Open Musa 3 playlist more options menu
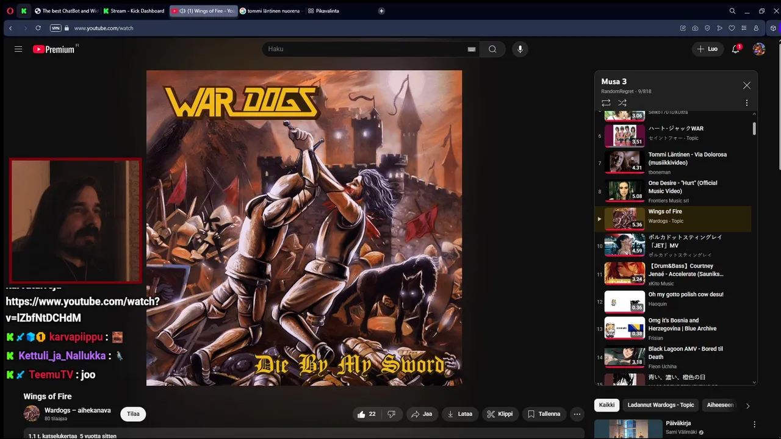The width and height of the screenshot is (781, 439). pos(746,103)
